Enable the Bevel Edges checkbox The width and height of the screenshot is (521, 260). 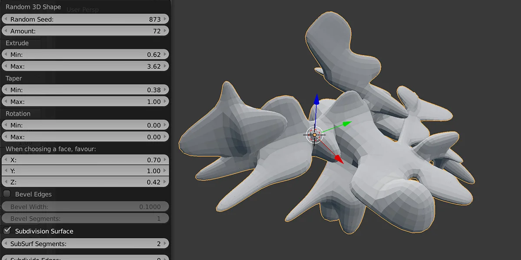pos(7,194)
